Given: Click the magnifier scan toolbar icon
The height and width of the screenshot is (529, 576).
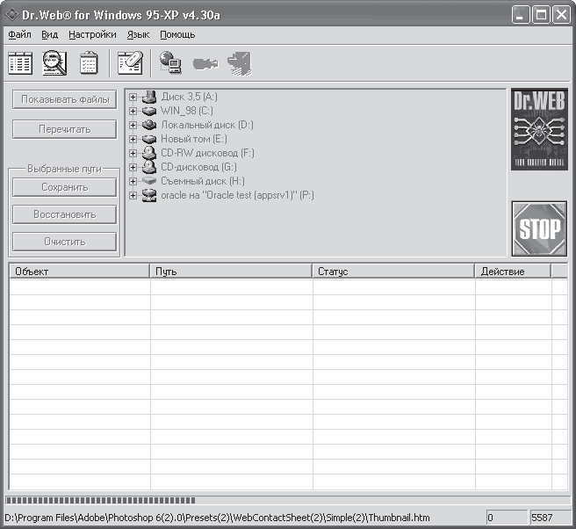Looking at the screenshot, I should coord(54,63).
